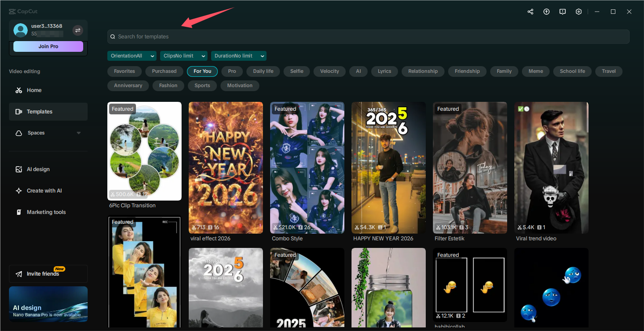Select Create with AI sparkle icon

18,190
